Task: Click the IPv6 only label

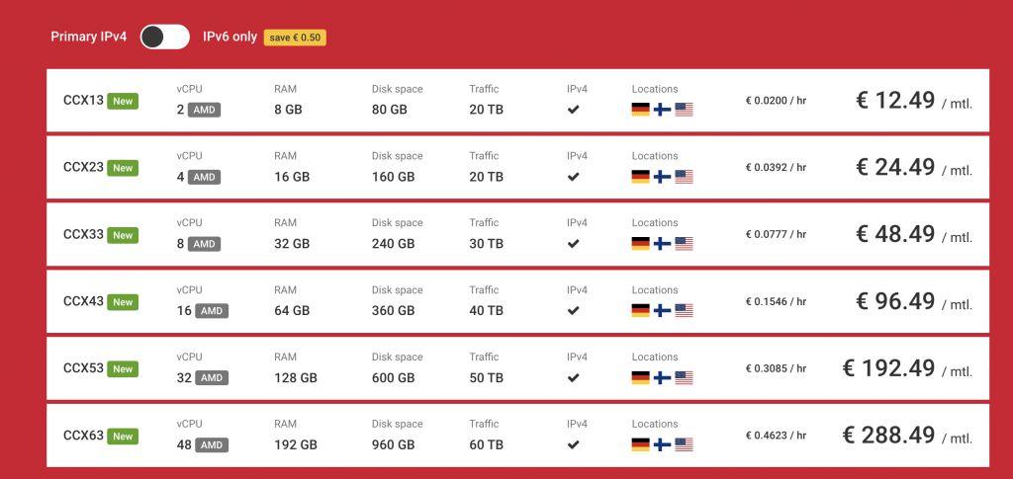Action: tap(230, 37)
